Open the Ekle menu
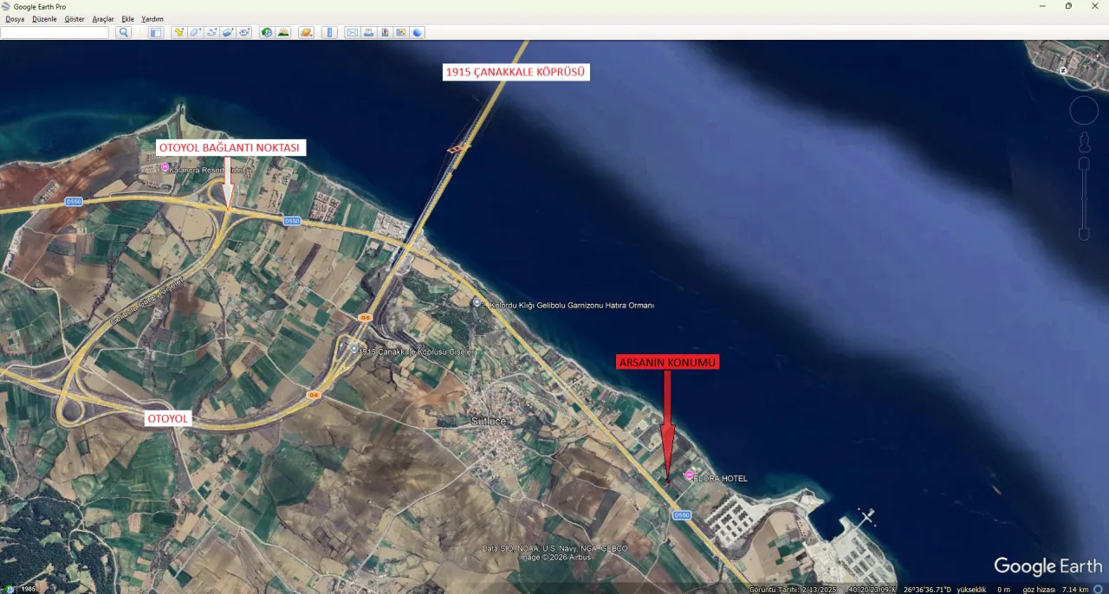 (x=127, y=18)
